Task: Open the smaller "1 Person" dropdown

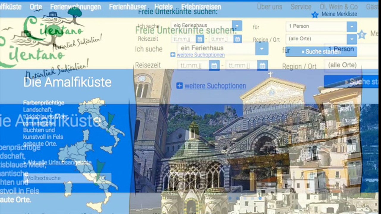Action: [x=352, y=26]
